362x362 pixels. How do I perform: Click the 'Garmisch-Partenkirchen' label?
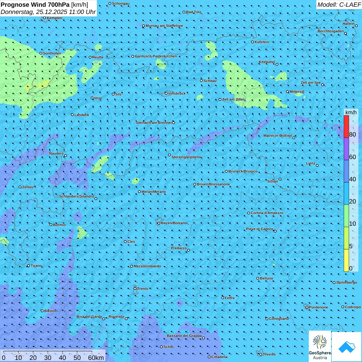click(156, 56)
